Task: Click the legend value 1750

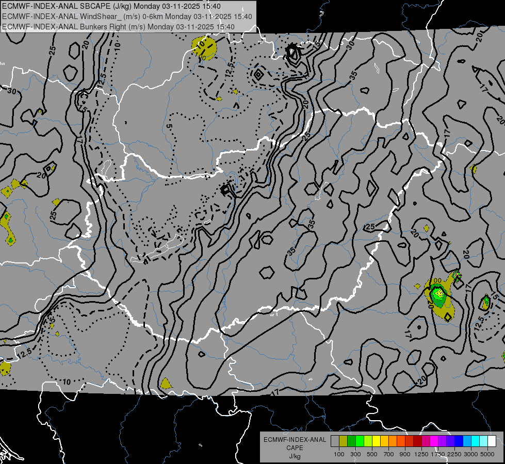Action: coord(438,454)
